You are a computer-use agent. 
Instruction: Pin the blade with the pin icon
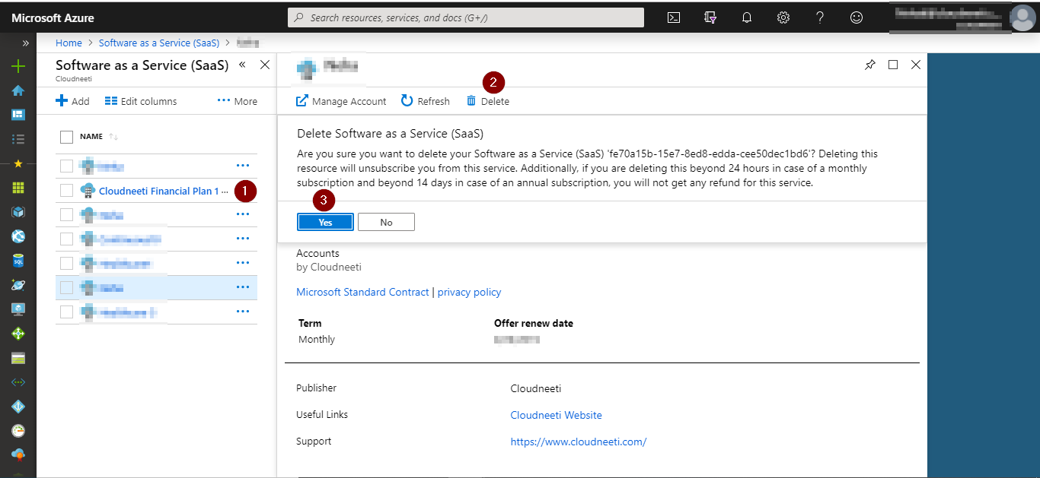click(x=870, y=65)
